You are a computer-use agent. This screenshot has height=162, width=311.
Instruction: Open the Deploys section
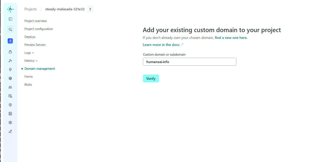[x=30, y=37]
